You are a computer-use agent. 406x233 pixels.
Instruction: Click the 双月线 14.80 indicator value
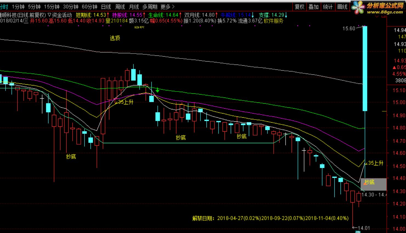201,15
